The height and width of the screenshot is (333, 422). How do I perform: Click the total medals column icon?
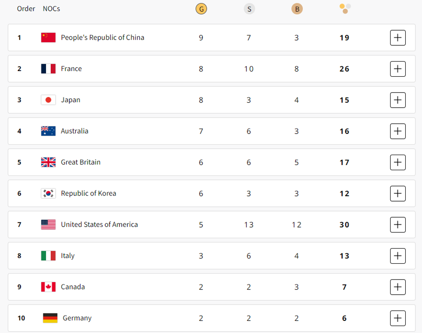pyautogui.click(x=345, y=8)
